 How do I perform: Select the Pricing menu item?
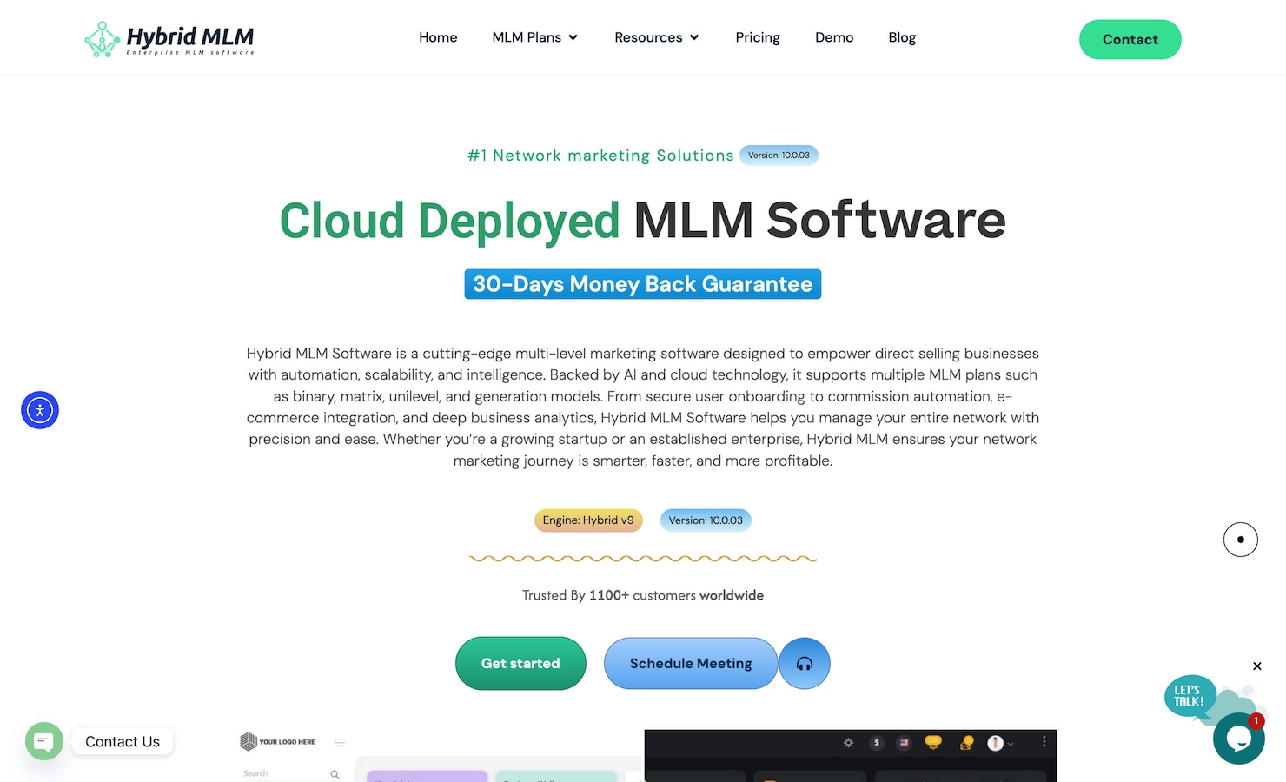click(x=757, y=37)
